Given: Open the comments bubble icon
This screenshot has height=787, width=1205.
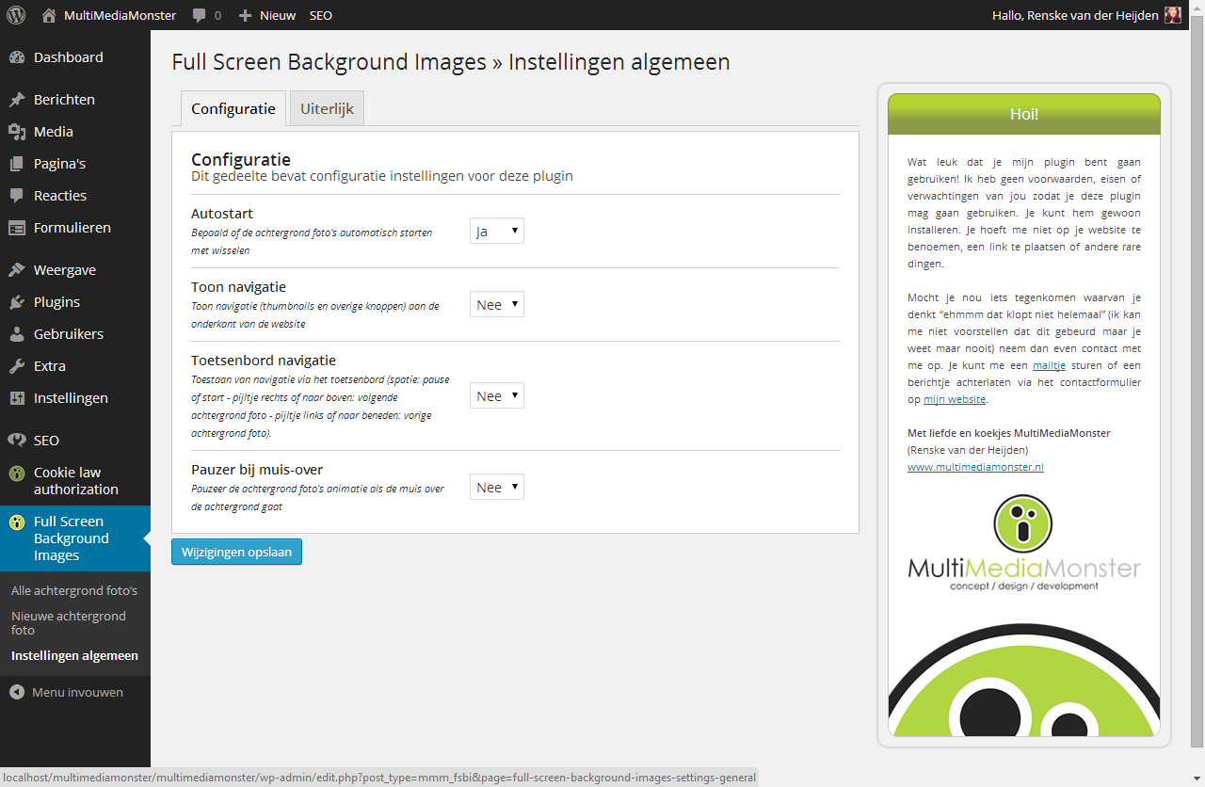Looking at the screenshot, I should click(x=200, y=15).
